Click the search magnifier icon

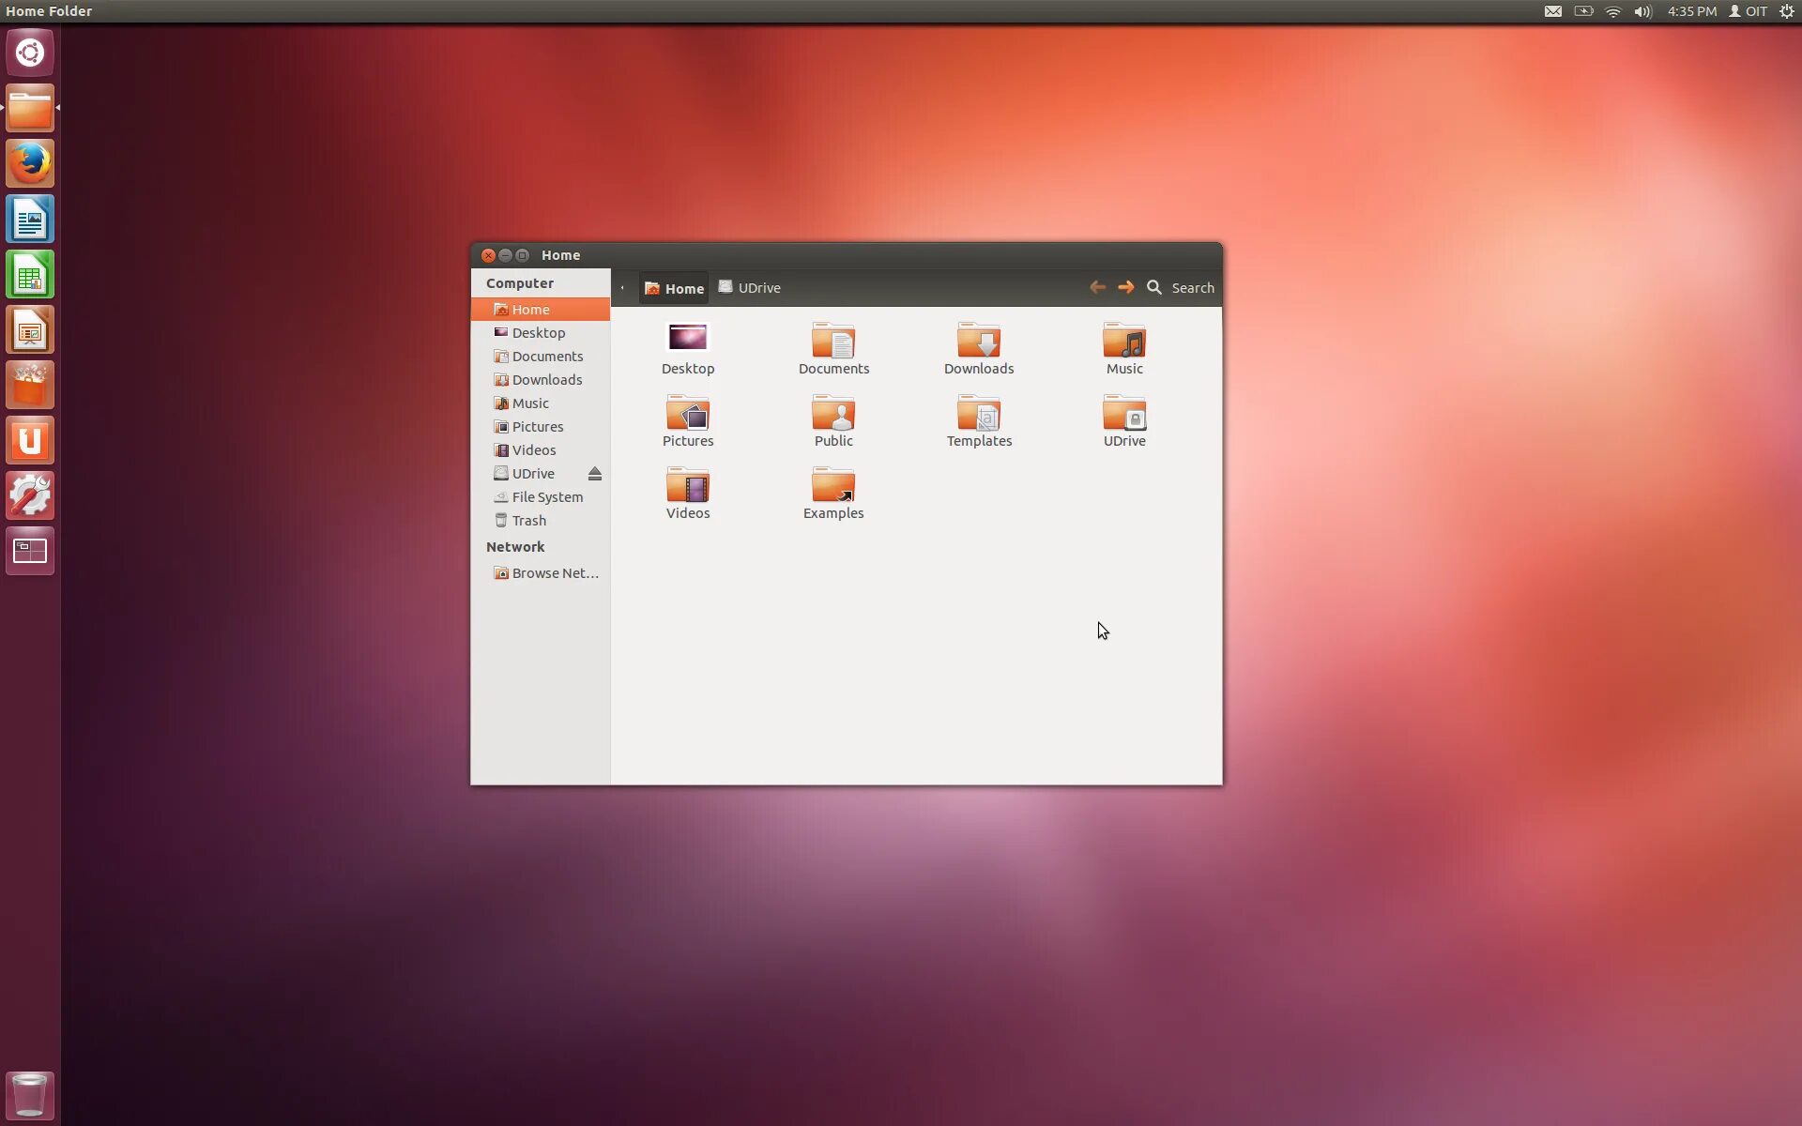point(1153,288)
